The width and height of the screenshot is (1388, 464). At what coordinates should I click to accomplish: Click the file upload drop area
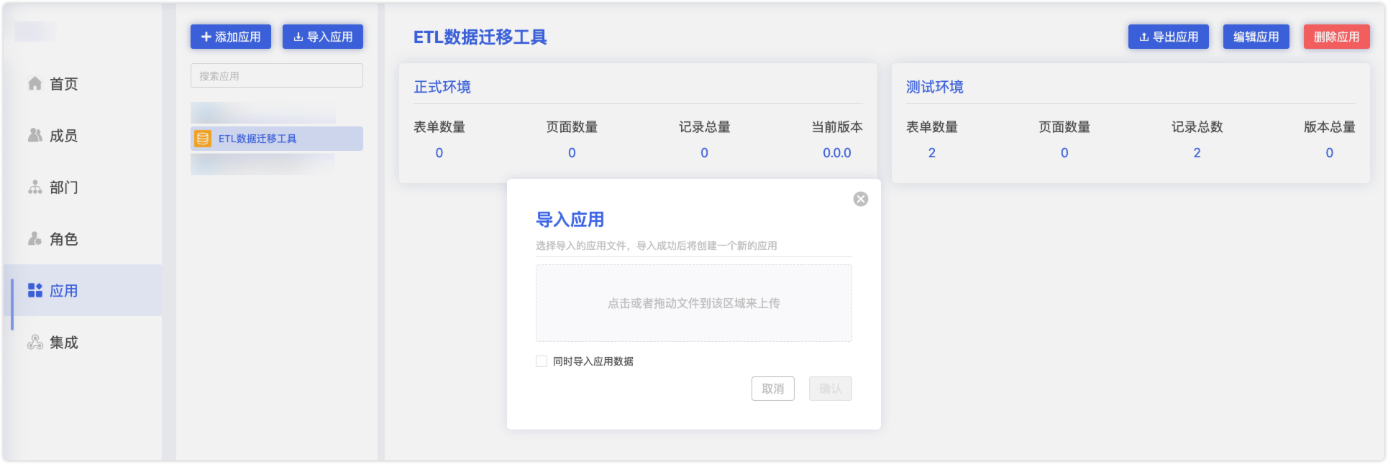[693, 303]
